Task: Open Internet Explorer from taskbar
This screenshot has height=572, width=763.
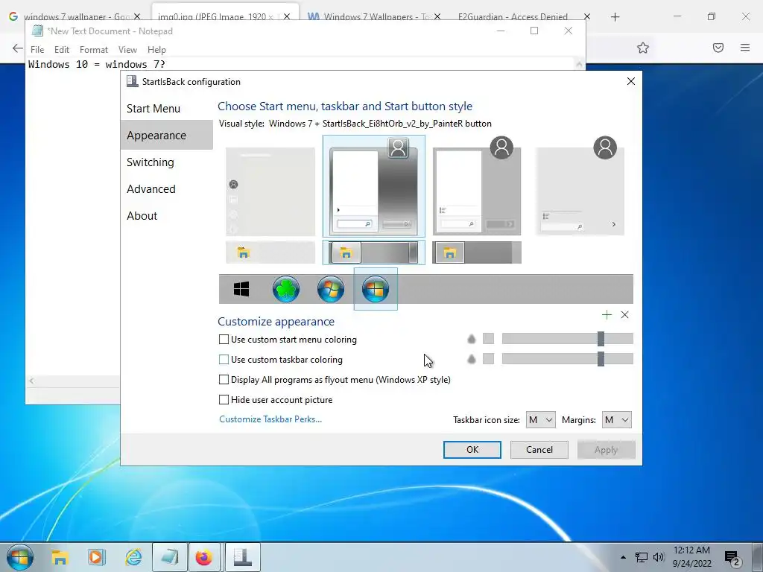Action: [133, 557]
